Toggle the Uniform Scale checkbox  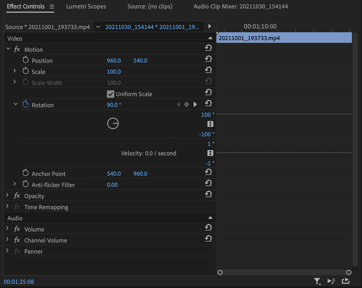point(110,94)
